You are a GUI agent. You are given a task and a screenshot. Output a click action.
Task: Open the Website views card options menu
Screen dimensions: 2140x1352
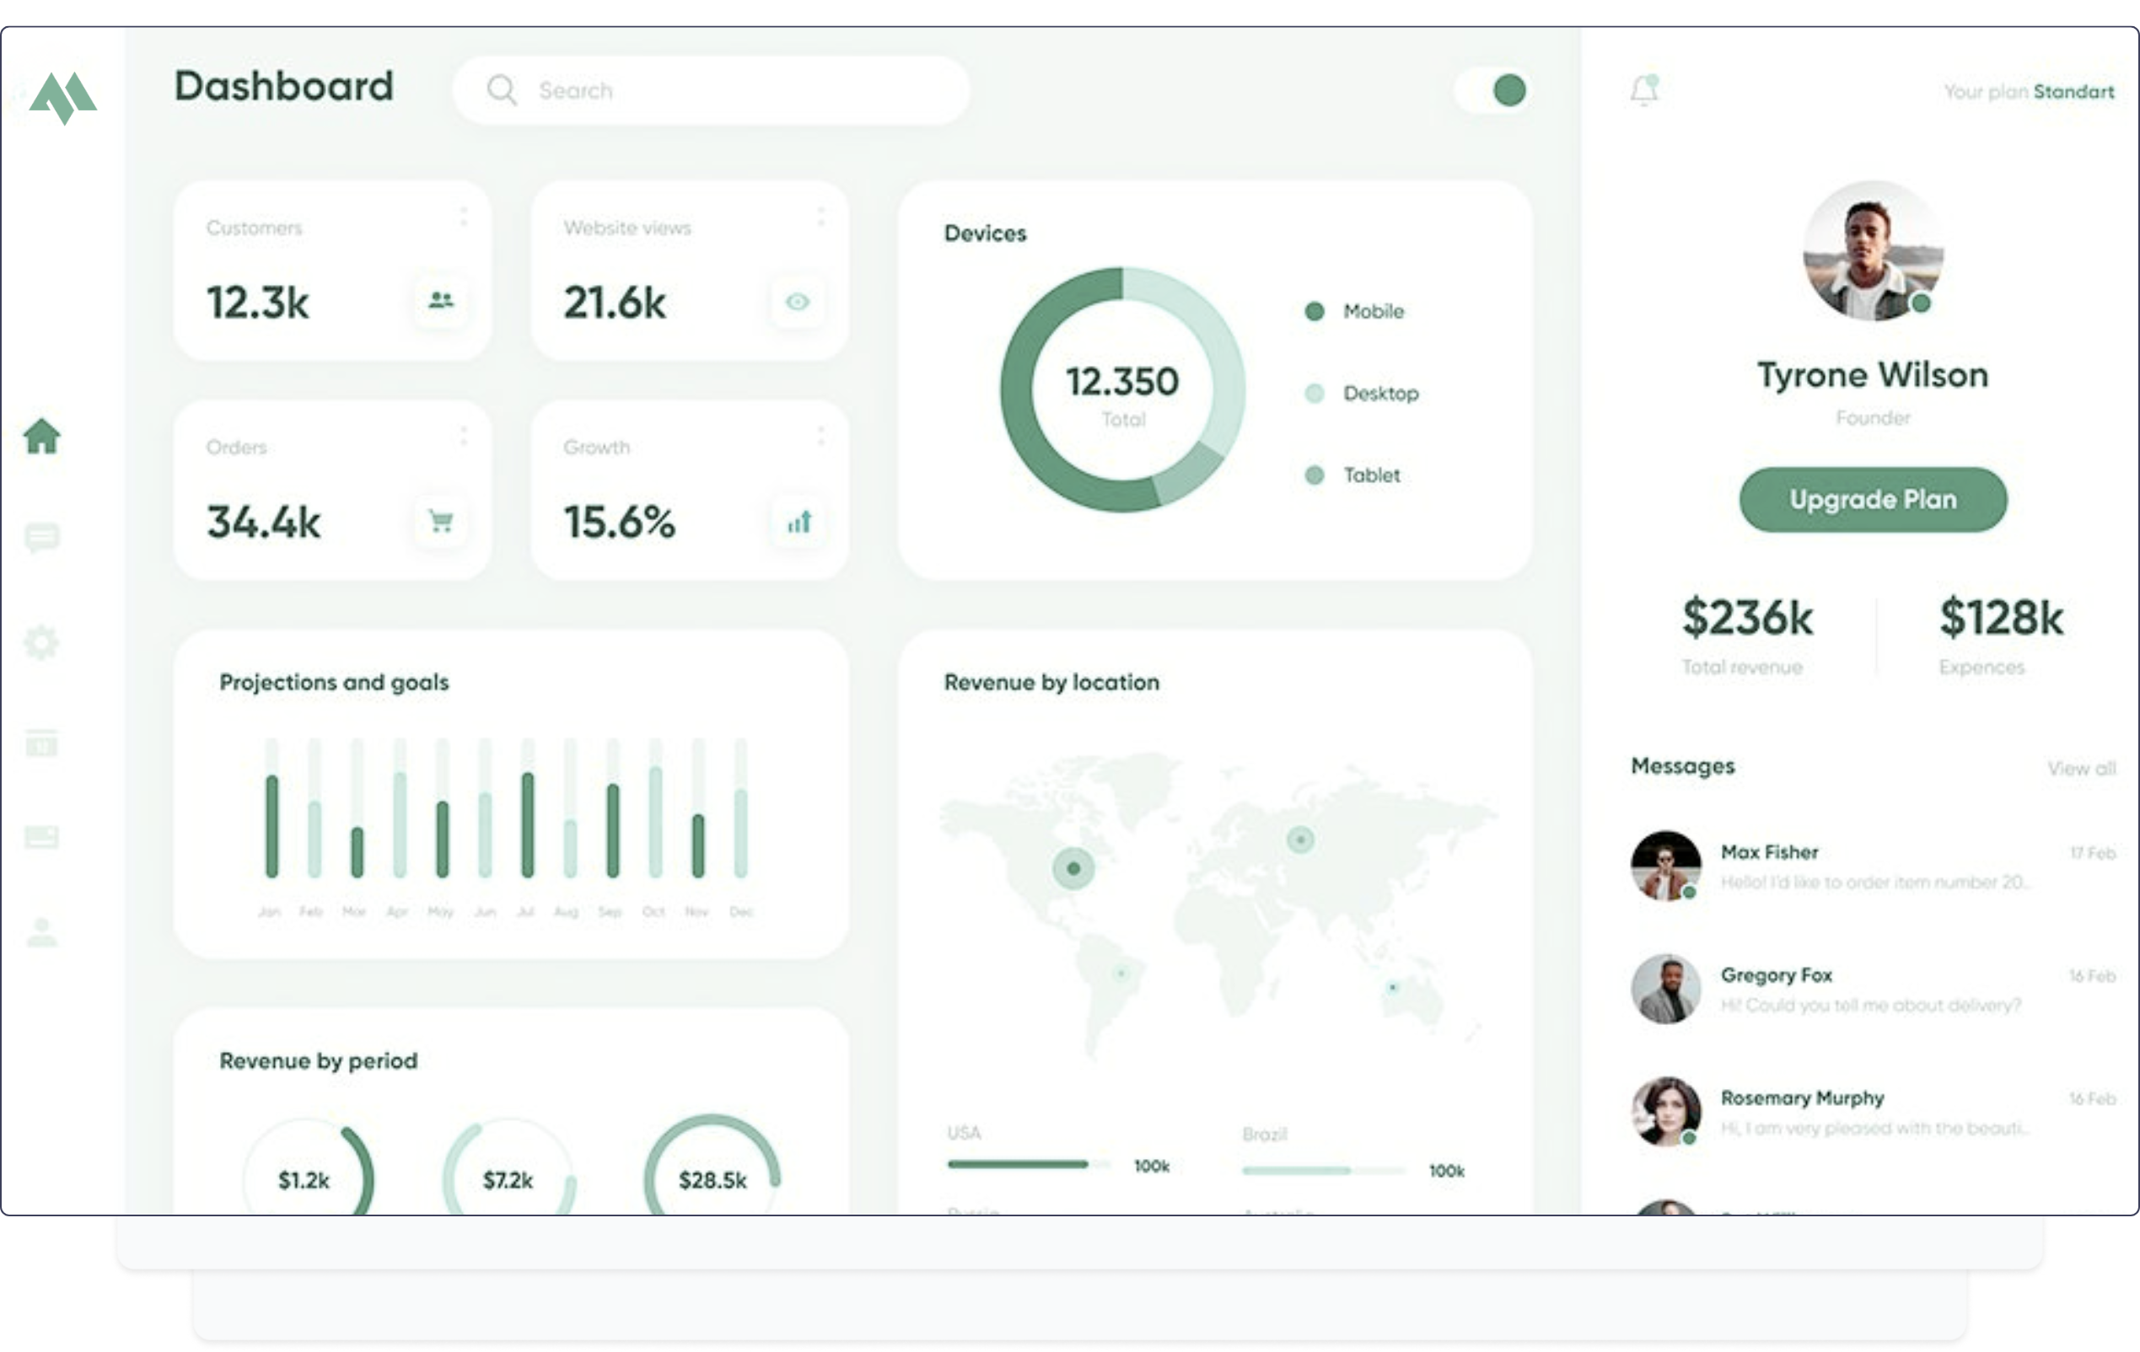pos(820,217)
